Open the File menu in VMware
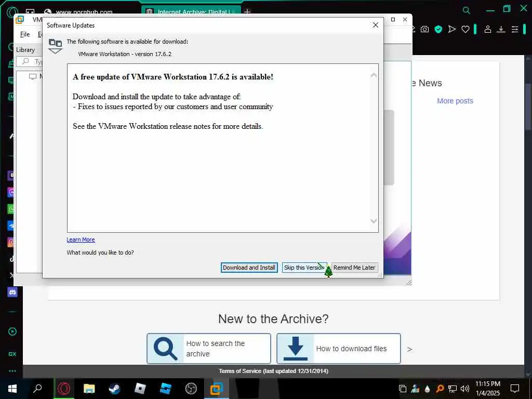532x399 pixels. (25, 34)
